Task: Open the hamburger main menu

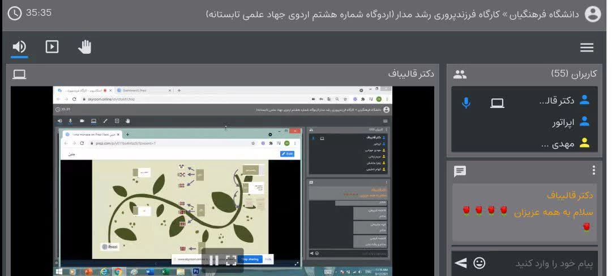Action: coord(587,48)
